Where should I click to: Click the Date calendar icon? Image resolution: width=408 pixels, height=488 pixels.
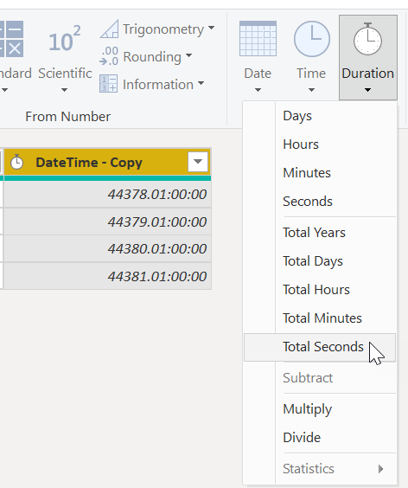258,39
